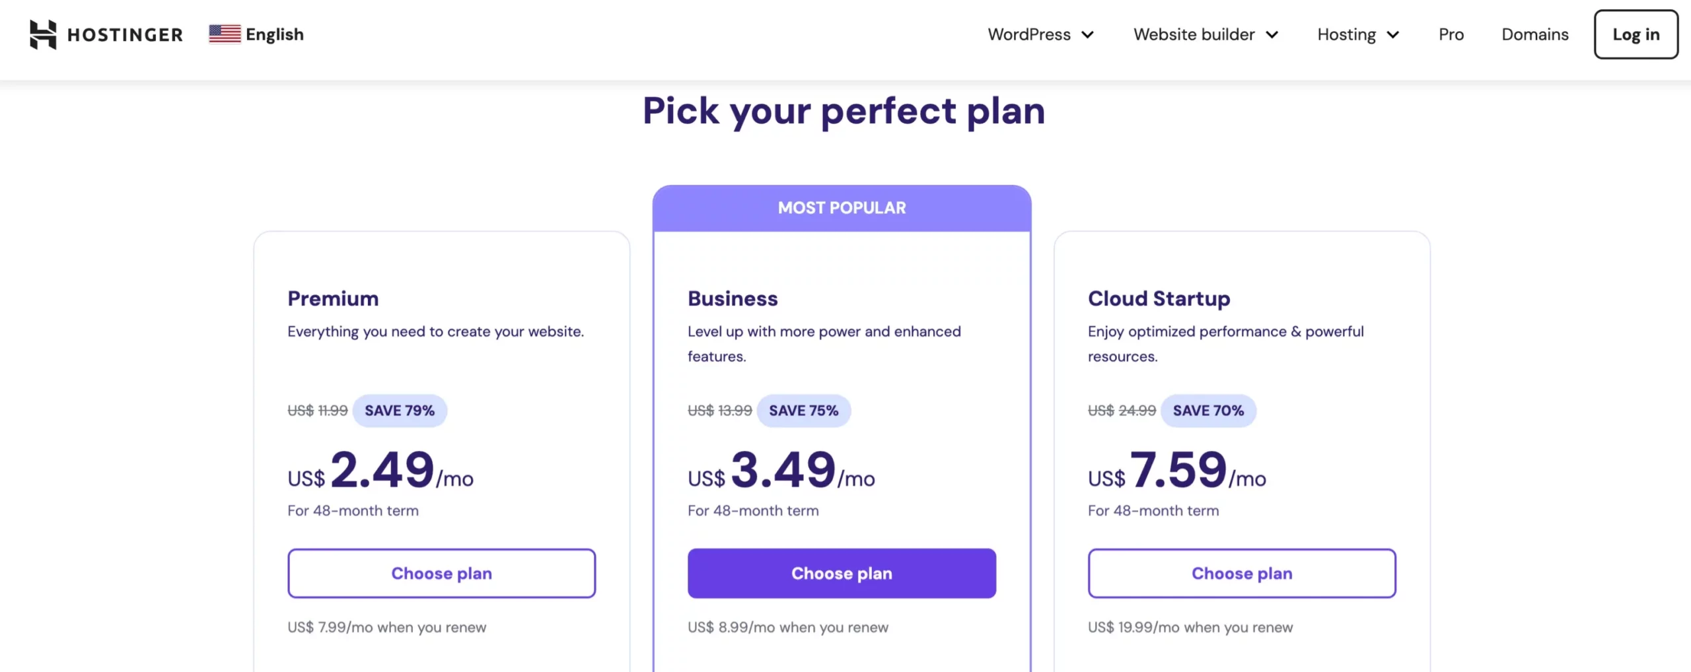The image size is (1691, 672).
Task: Click the US$ 2.49/mo price
Action: click(380, 470)
